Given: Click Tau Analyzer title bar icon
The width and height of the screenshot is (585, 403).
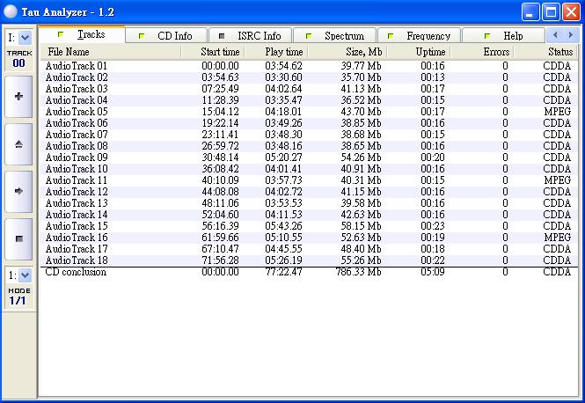Looking at the screenshot, I should coord(10,11).
